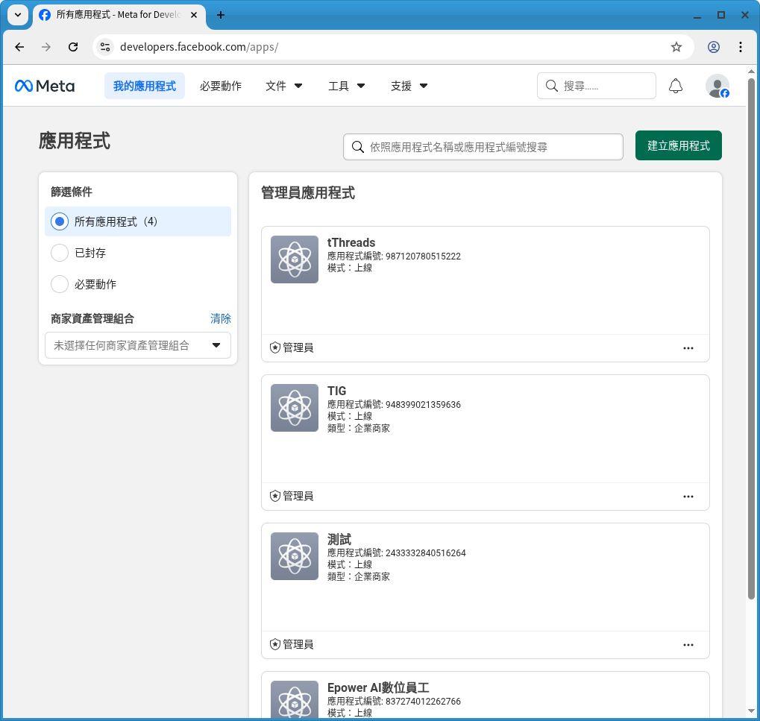The image size is (760, 721).
Task: Open the TIG app
Action: pyautogui.click(x=336, y=391)
